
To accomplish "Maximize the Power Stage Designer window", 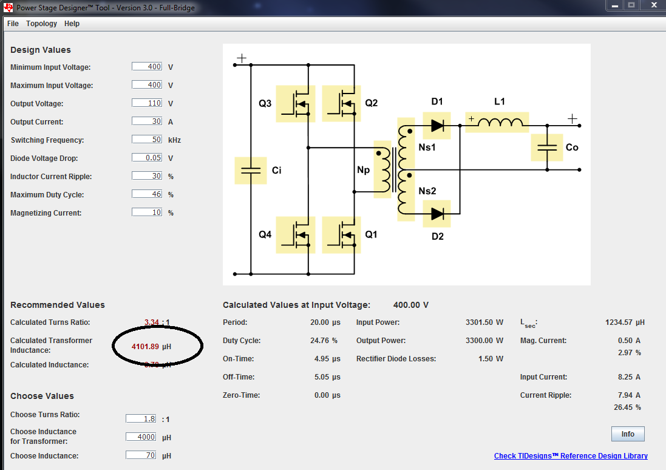I will click(631, 5).
